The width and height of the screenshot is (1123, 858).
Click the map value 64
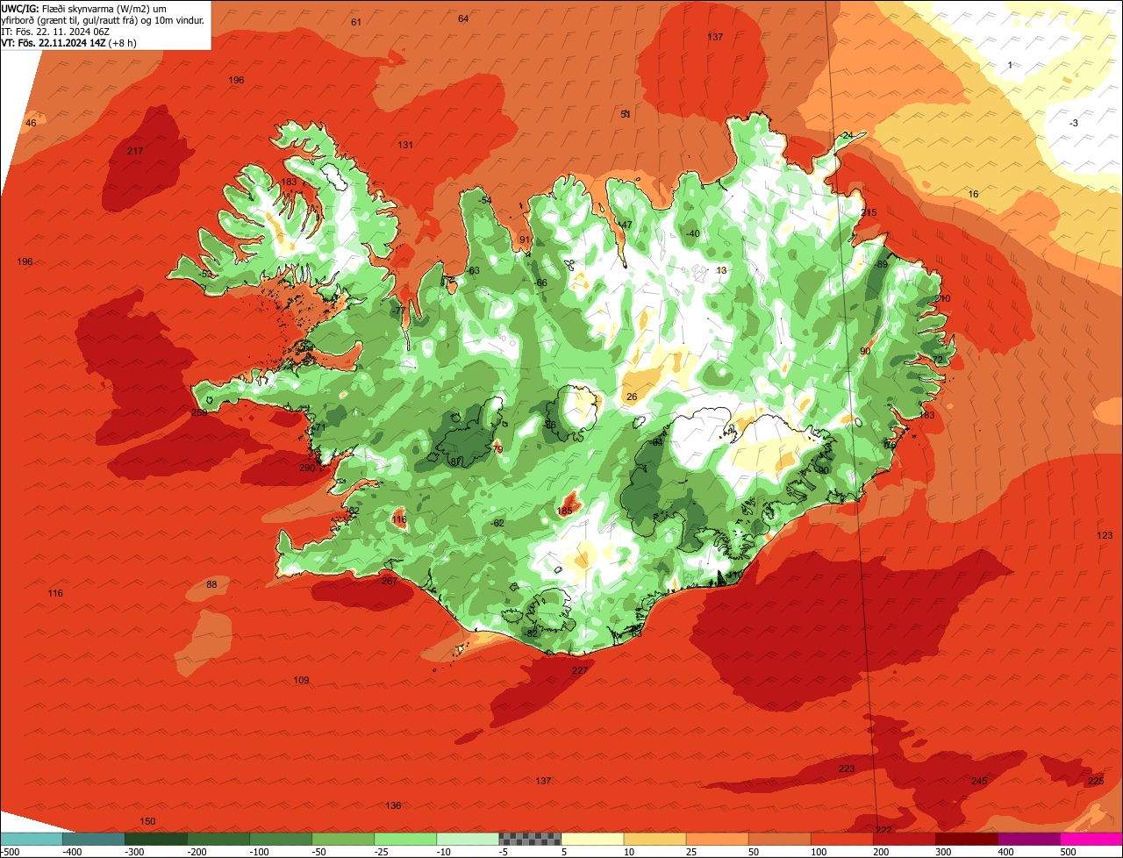click(x=463, y=18)
